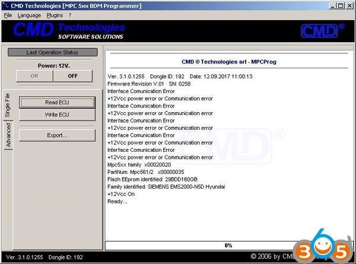356x264 pixels.
Task: Close the MPC 5xx BDM Programmer window
Action: coord(349,6)
